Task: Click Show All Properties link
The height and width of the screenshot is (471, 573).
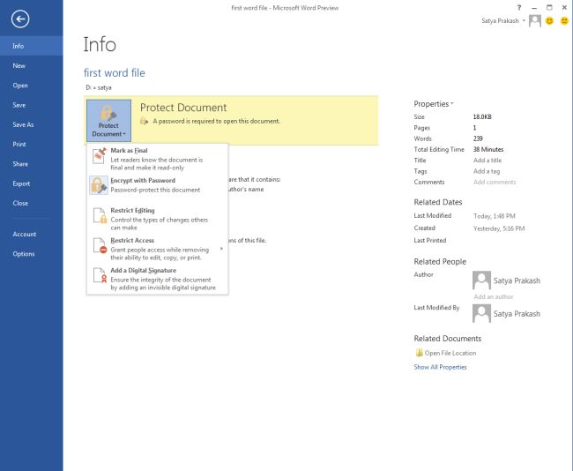Action: 440,367
